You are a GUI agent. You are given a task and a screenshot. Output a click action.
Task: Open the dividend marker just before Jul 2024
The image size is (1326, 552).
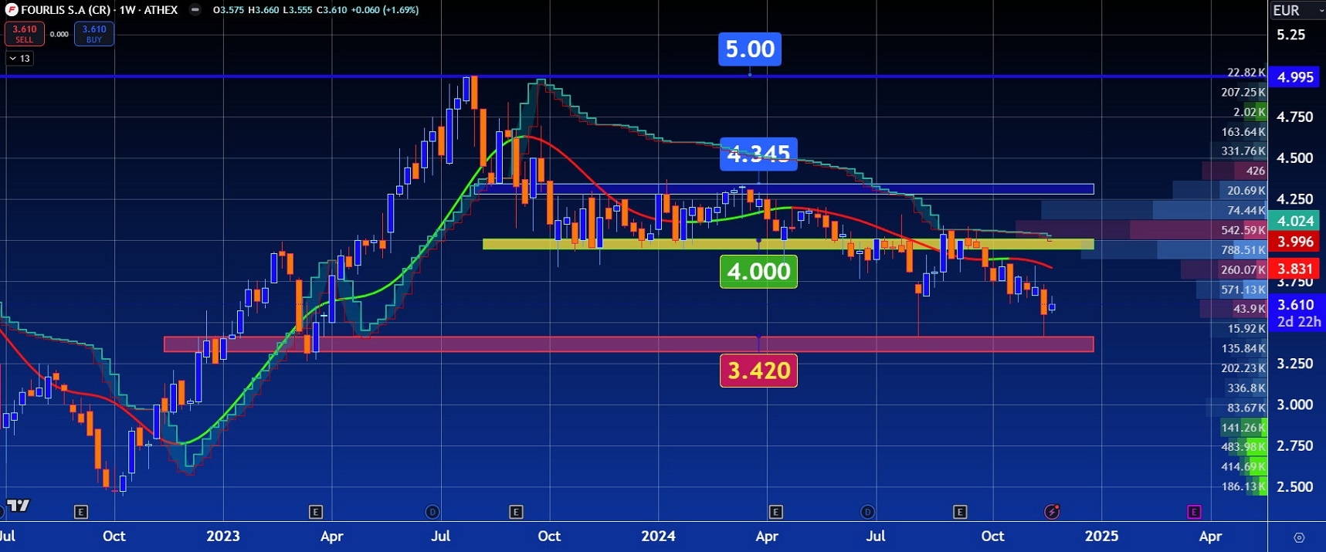tap(867, 512)
